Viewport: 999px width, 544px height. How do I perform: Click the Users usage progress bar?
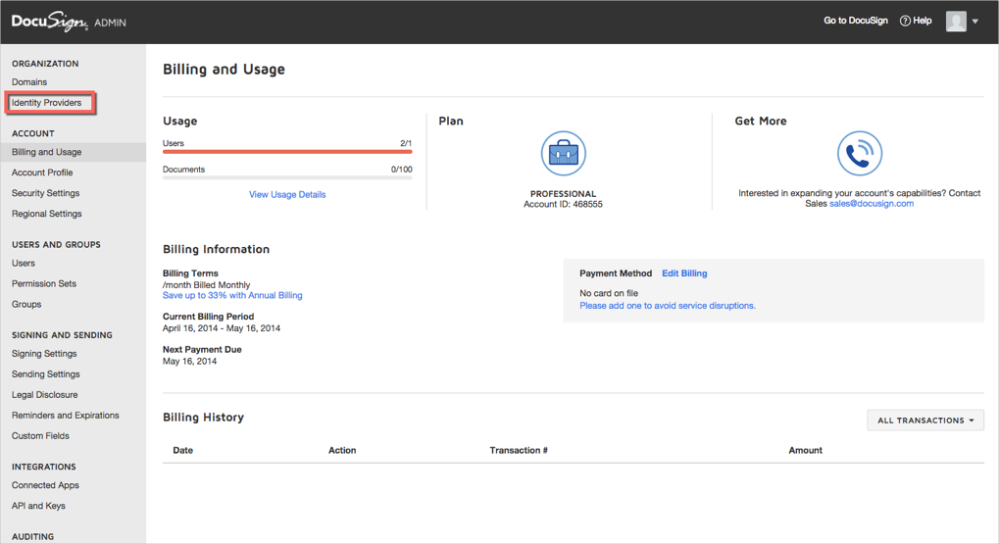(x=287, y=152)
